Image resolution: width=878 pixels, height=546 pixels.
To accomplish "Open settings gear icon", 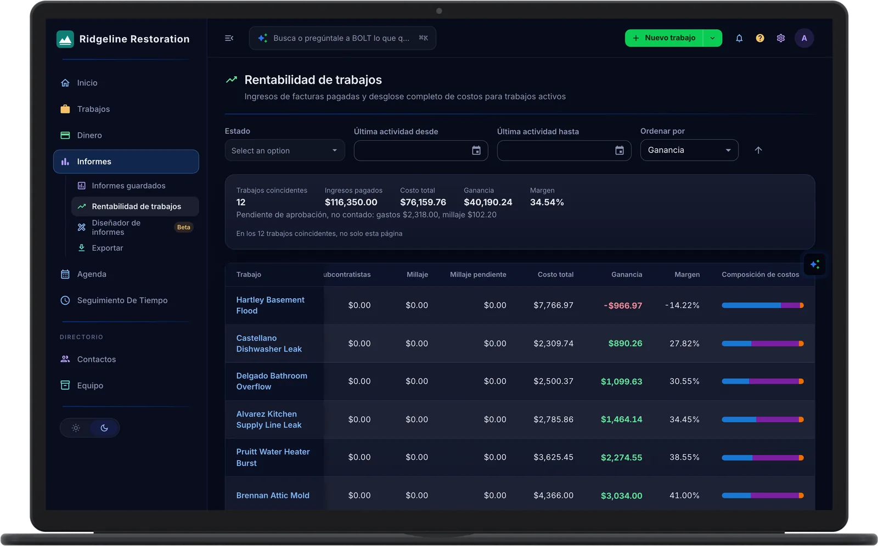I will tap(781, 38).
